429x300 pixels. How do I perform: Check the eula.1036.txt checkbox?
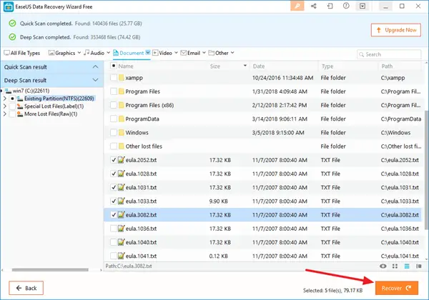(113, 228)
